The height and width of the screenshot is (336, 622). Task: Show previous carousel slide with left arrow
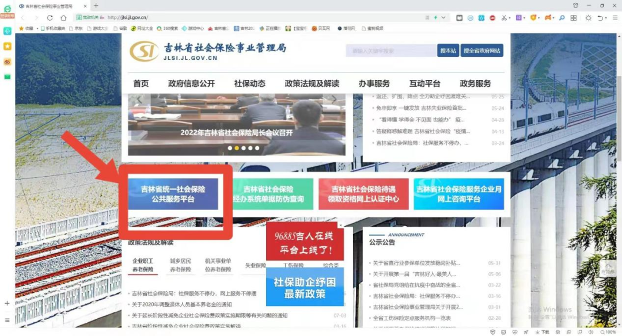point(139,100)
